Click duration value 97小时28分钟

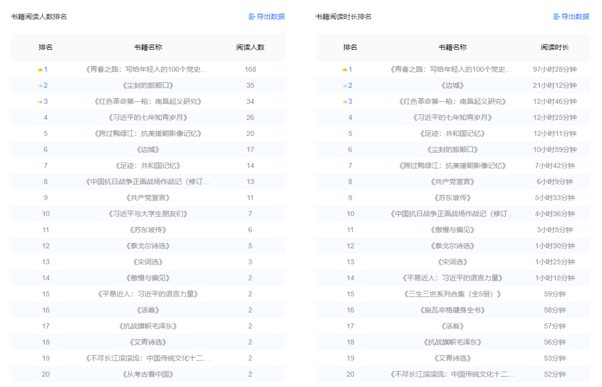pos(555,69)
